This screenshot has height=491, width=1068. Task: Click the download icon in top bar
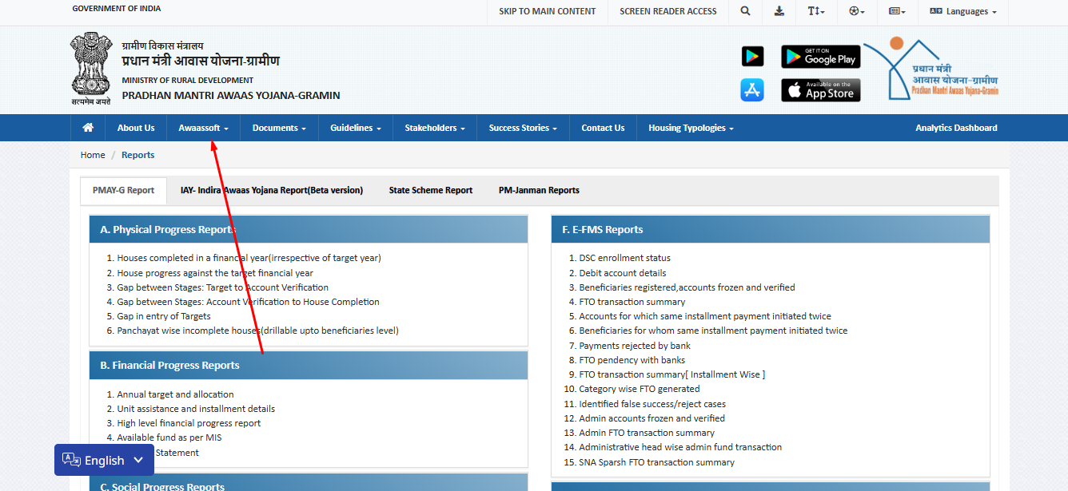click(779, 11)
